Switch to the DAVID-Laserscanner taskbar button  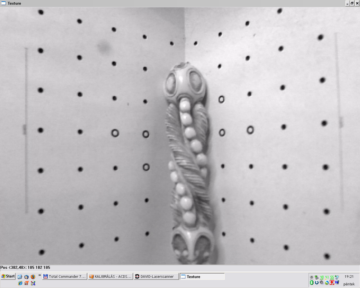coord(156,276)
